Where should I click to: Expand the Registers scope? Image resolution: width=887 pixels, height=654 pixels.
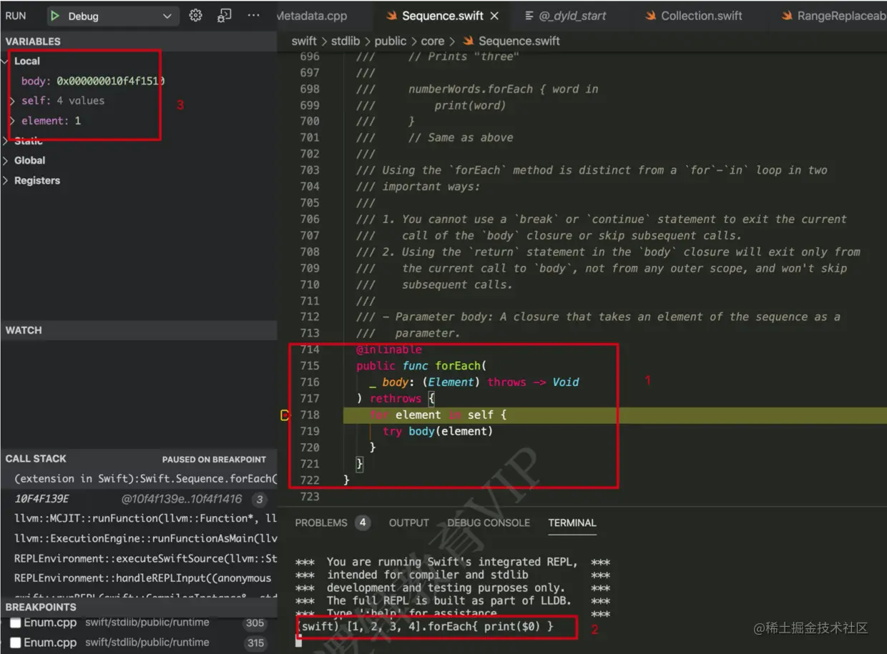point(6,181)
